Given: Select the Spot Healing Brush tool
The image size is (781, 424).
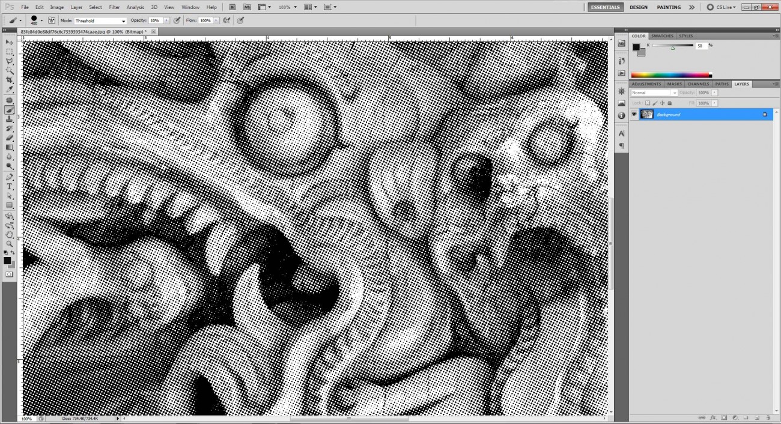Looking at the screenshot, I should pyautogui.click(x=10, y=100).
